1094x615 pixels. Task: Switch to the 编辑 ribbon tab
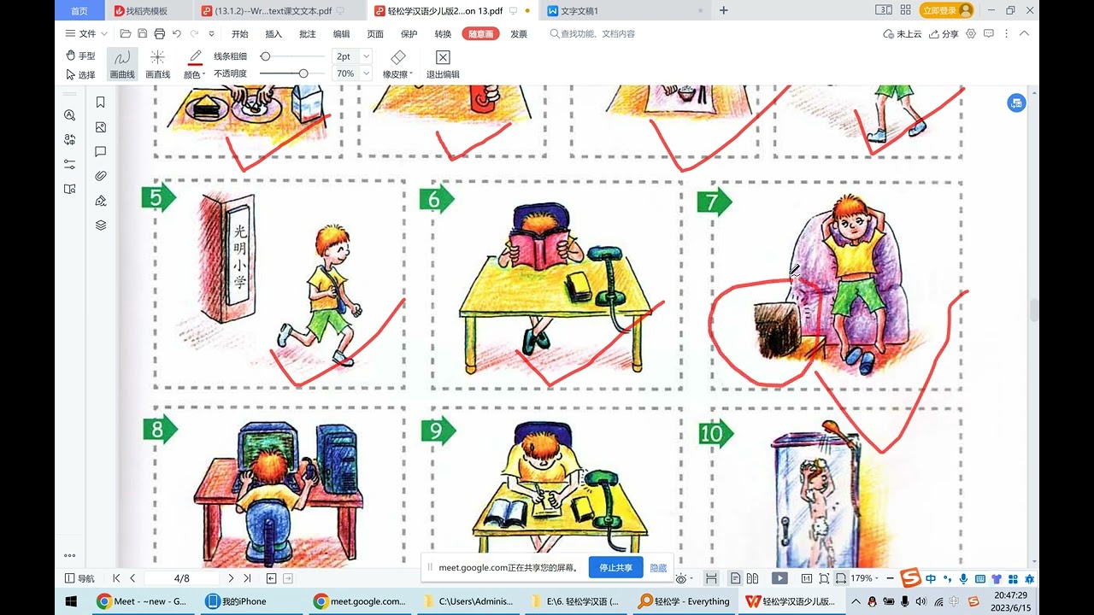pyautogui.click(x=341, y=34)
